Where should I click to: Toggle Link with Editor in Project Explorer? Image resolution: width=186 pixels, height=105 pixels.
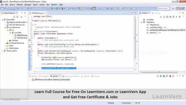pos(17,17)
